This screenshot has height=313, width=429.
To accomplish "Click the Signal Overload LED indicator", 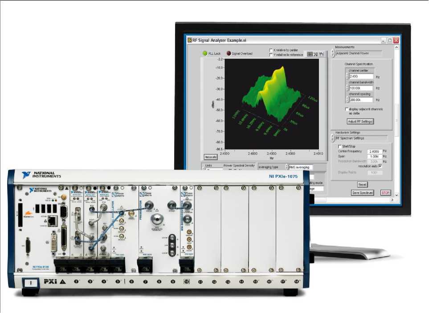I will click(x=229, y=54).
